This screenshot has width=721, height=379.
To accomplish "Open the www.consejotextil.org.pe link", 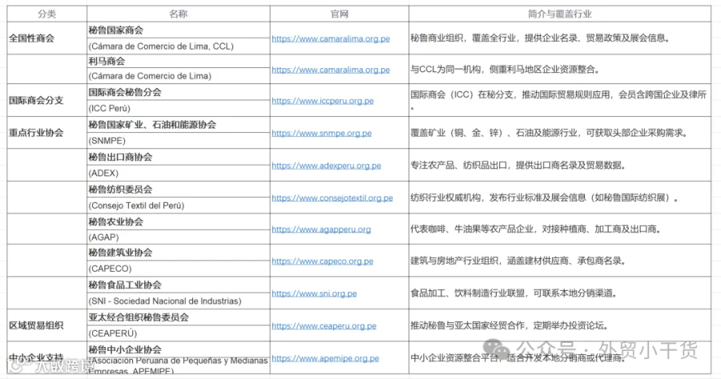I will pos(332,198).
